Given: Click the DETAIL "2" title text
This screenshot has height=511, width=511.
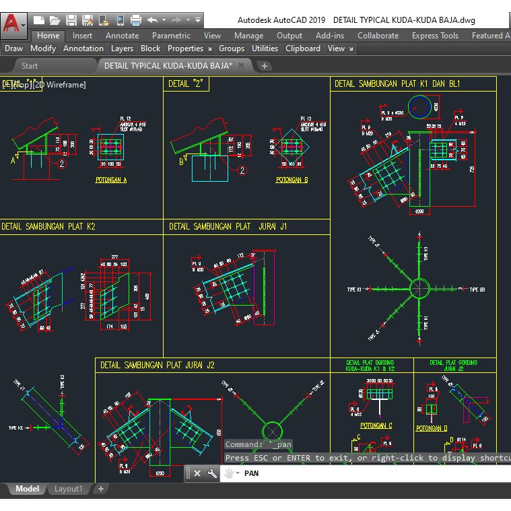Looking at the screenshot, I should coord(185,84).
